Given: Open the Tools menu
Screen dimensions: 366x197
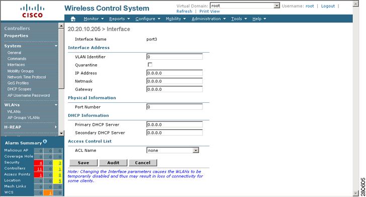Looking at the screenshot, I should (x=239, y=19).
